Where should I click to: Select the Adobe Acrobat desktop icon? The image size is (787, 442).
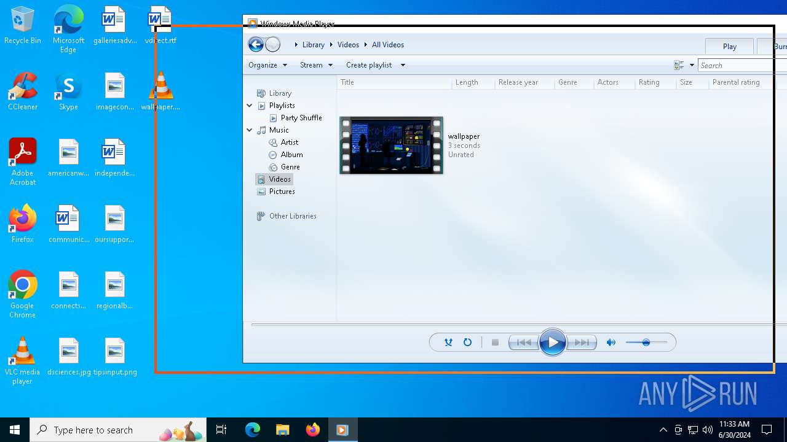click(23, 162)
